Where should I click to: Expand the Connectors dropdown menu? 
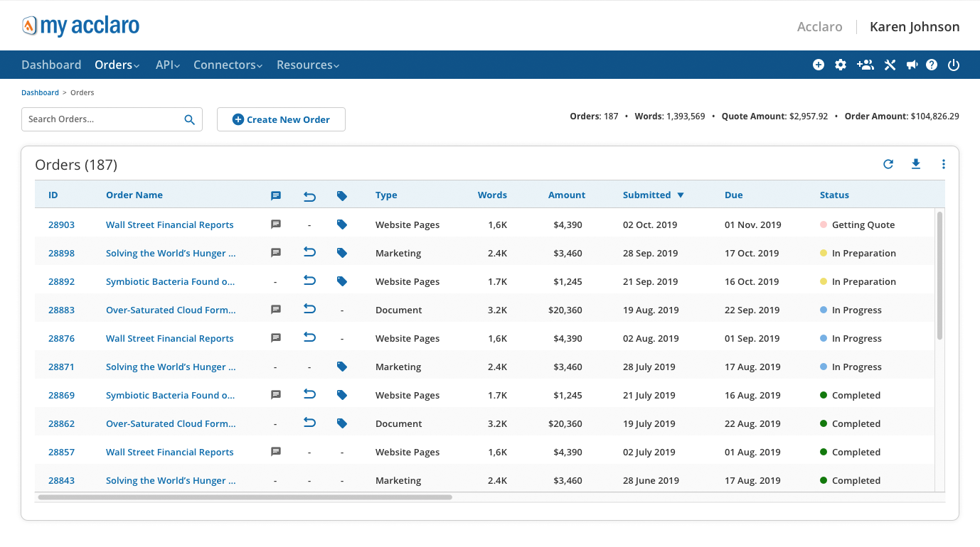coord(228,65)
